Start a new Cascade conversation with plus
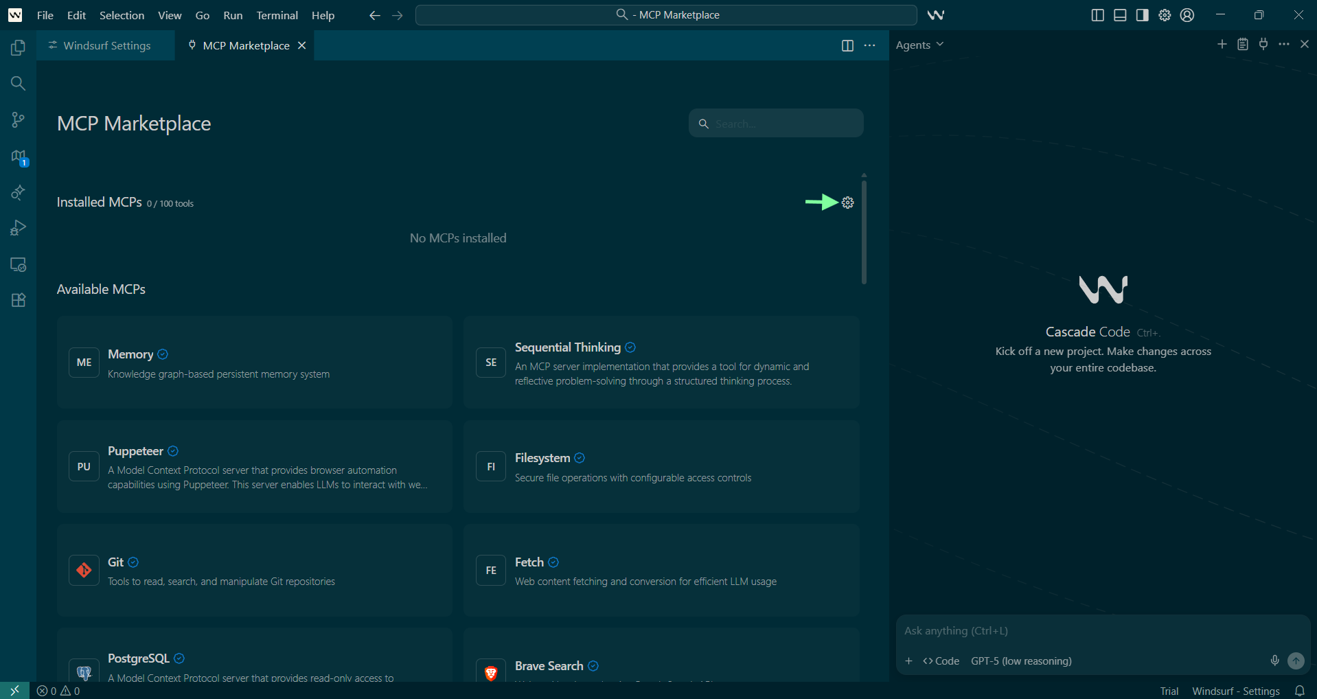The image size is (1317, 699). click(x=1222, y=45)
